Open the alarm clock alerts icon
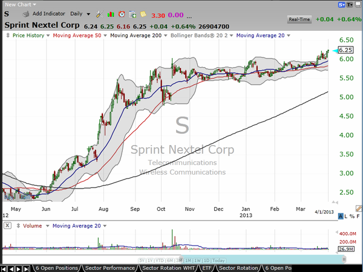This screenshot has width=363, height=272. [x=122, y=15]
